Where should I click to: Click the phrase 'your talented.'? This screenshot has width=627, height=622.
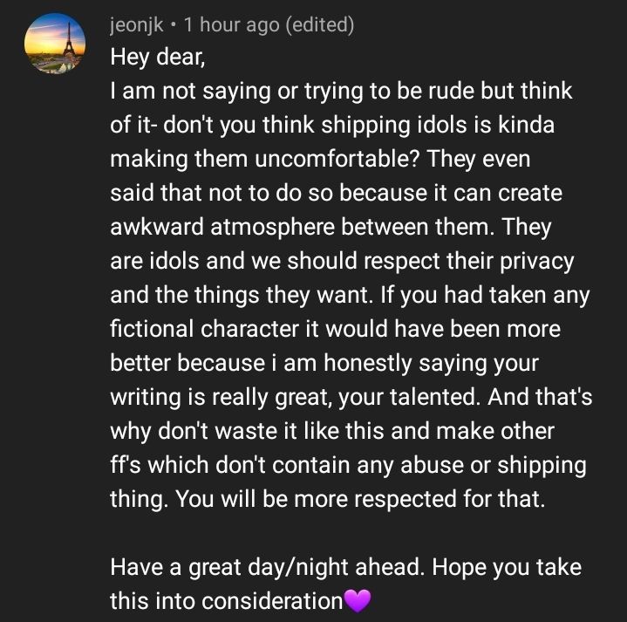tap(409, 397)
